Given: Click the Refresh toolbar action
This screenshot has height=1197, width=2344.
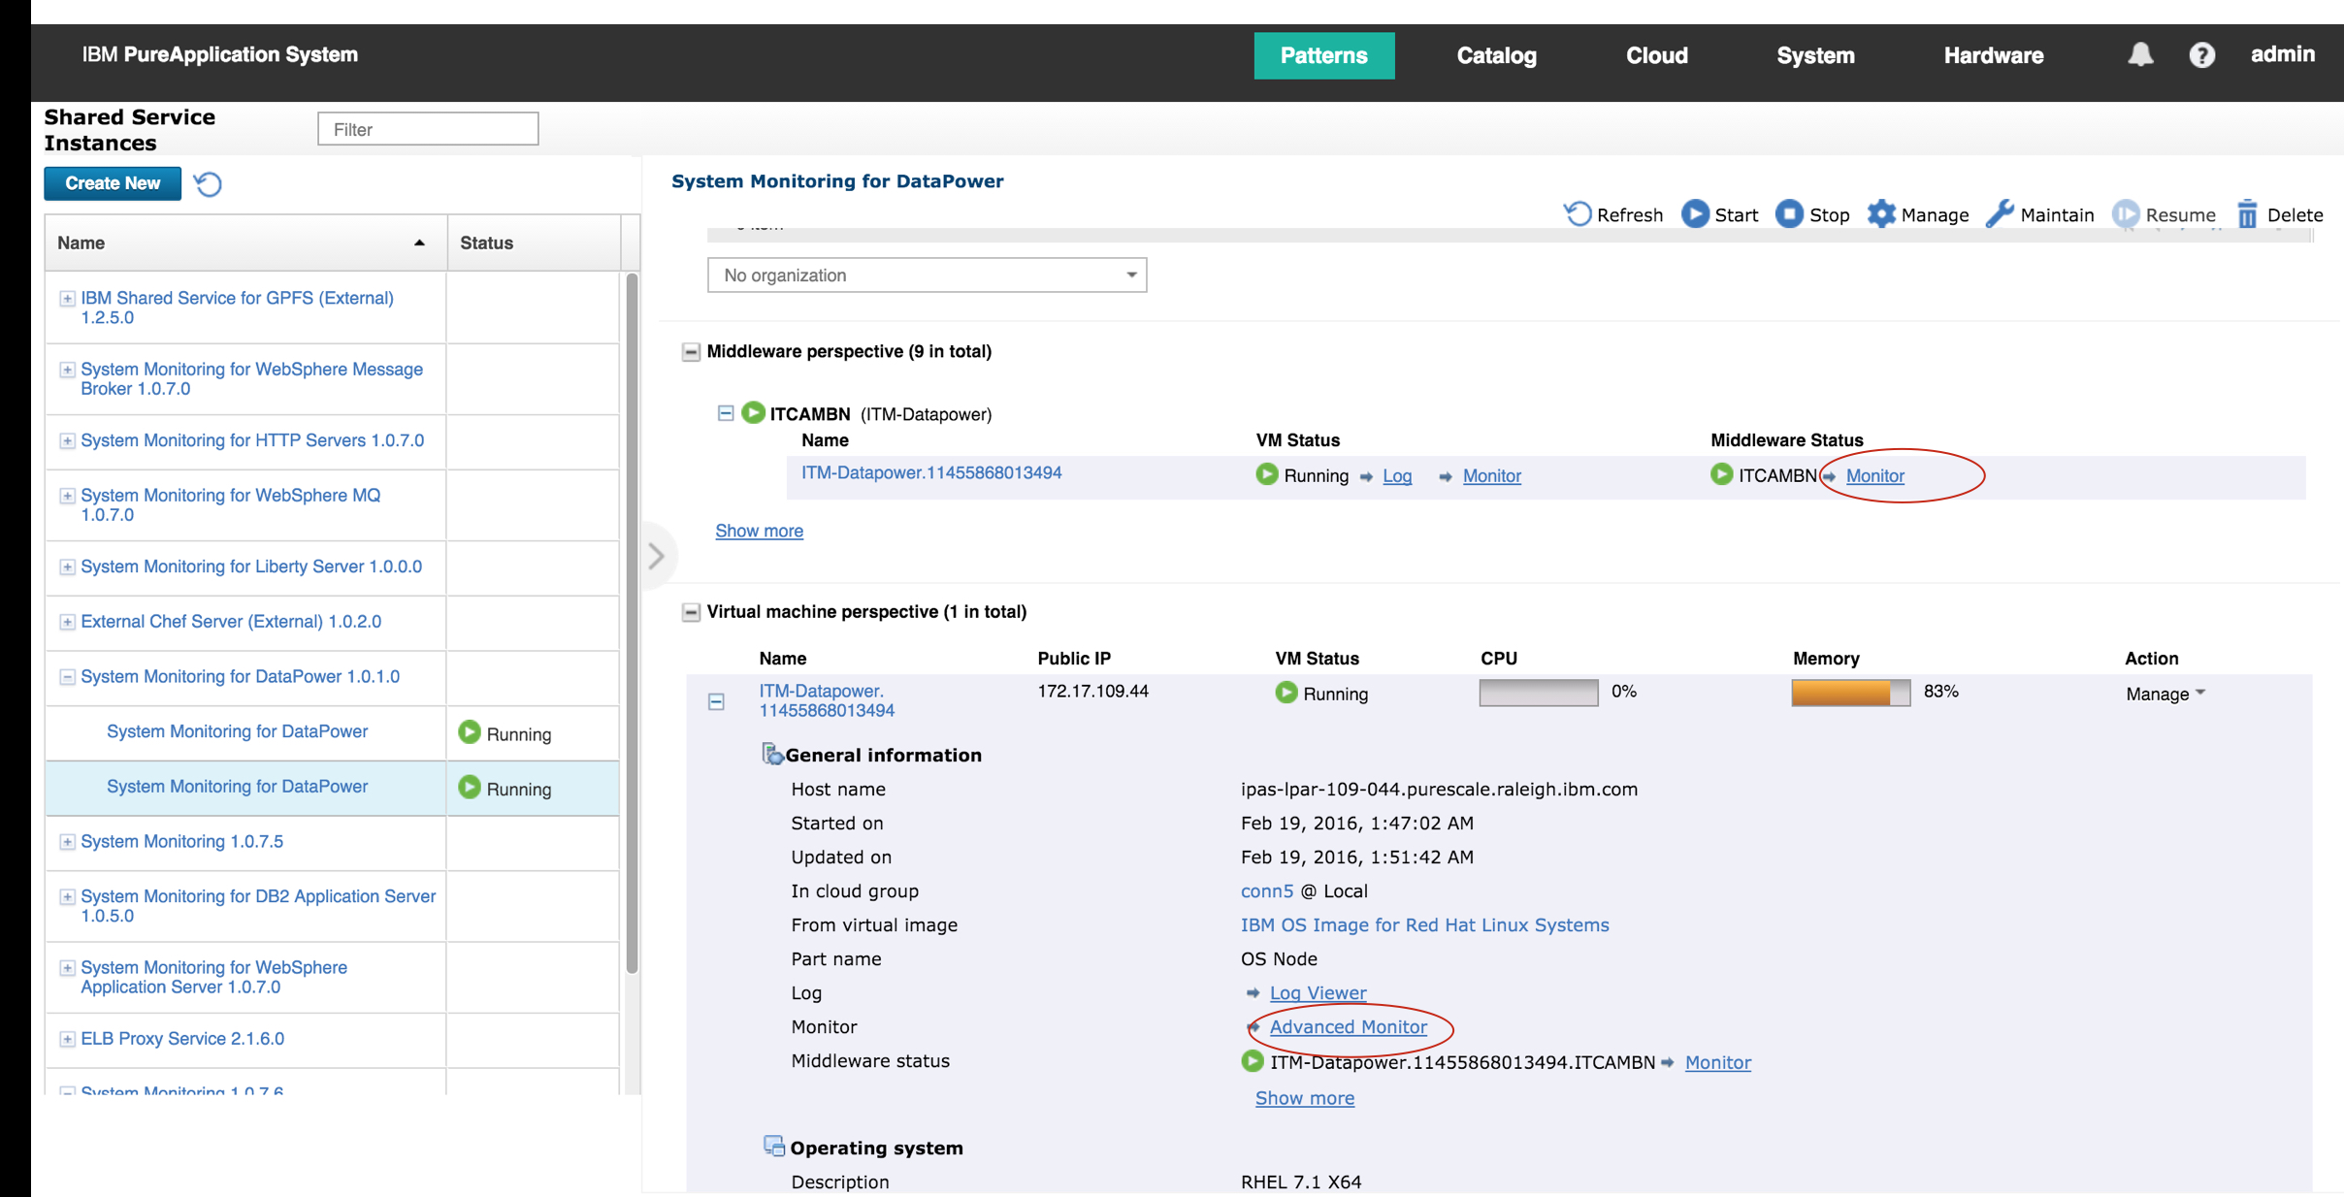Looking at the screenshot, I should coord(1613,214).
